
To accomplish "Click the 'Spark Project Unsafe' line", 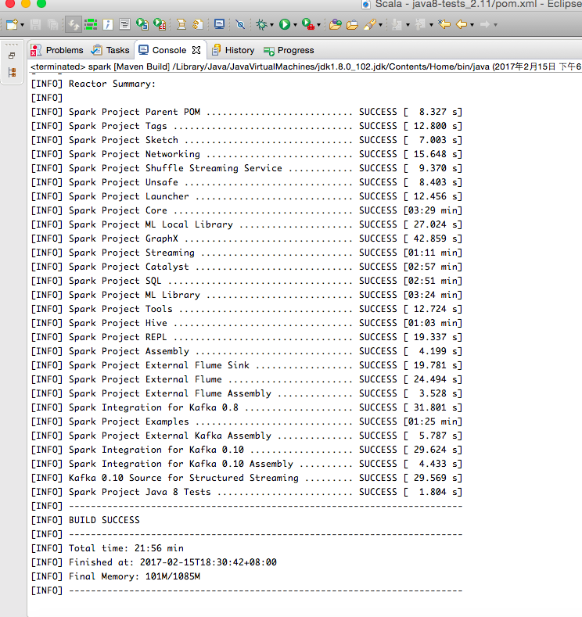I will (x=246, y=182).
